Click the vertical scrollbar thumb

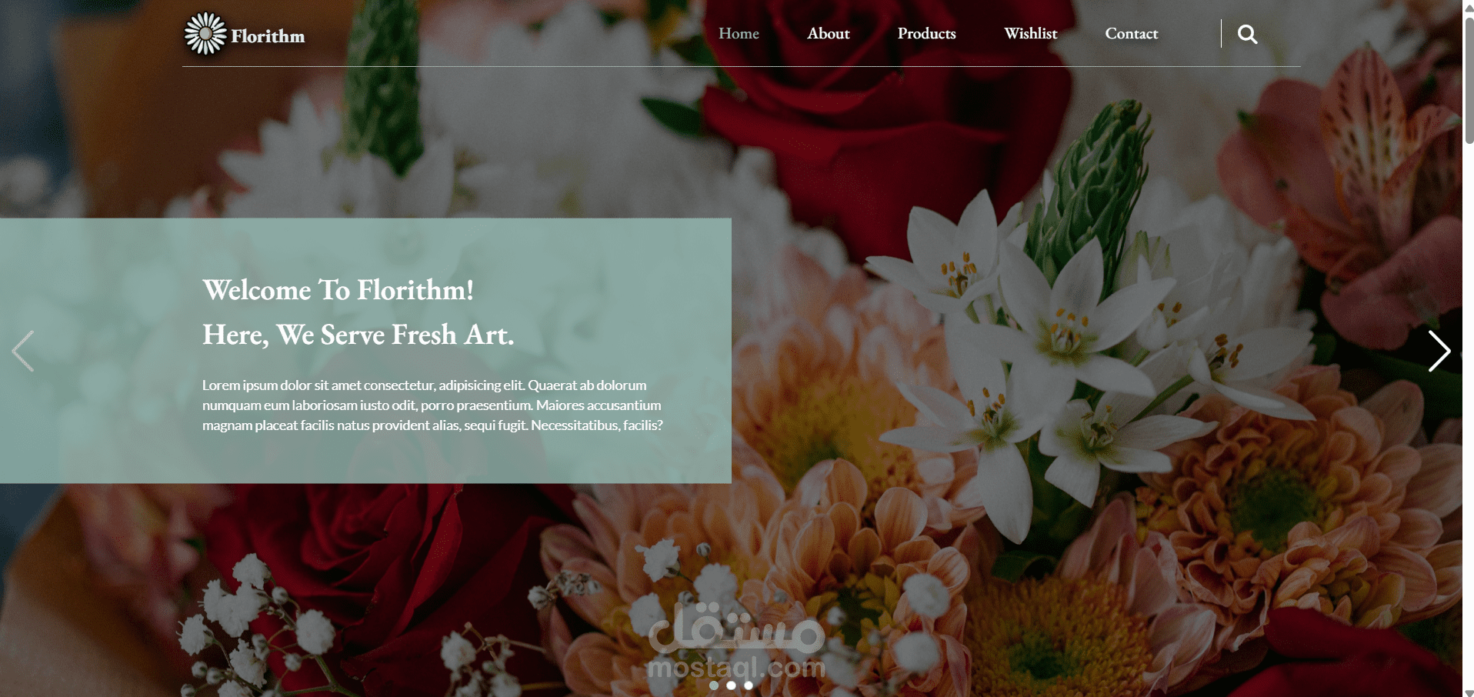click(x=1469, y=80)
